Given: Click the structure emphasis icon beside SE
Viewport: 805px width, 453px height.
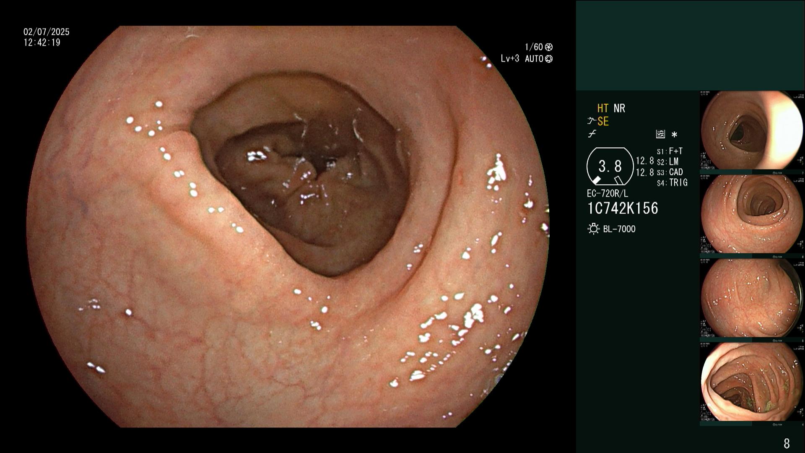Looking at the screenshot, I should (592, 121).
